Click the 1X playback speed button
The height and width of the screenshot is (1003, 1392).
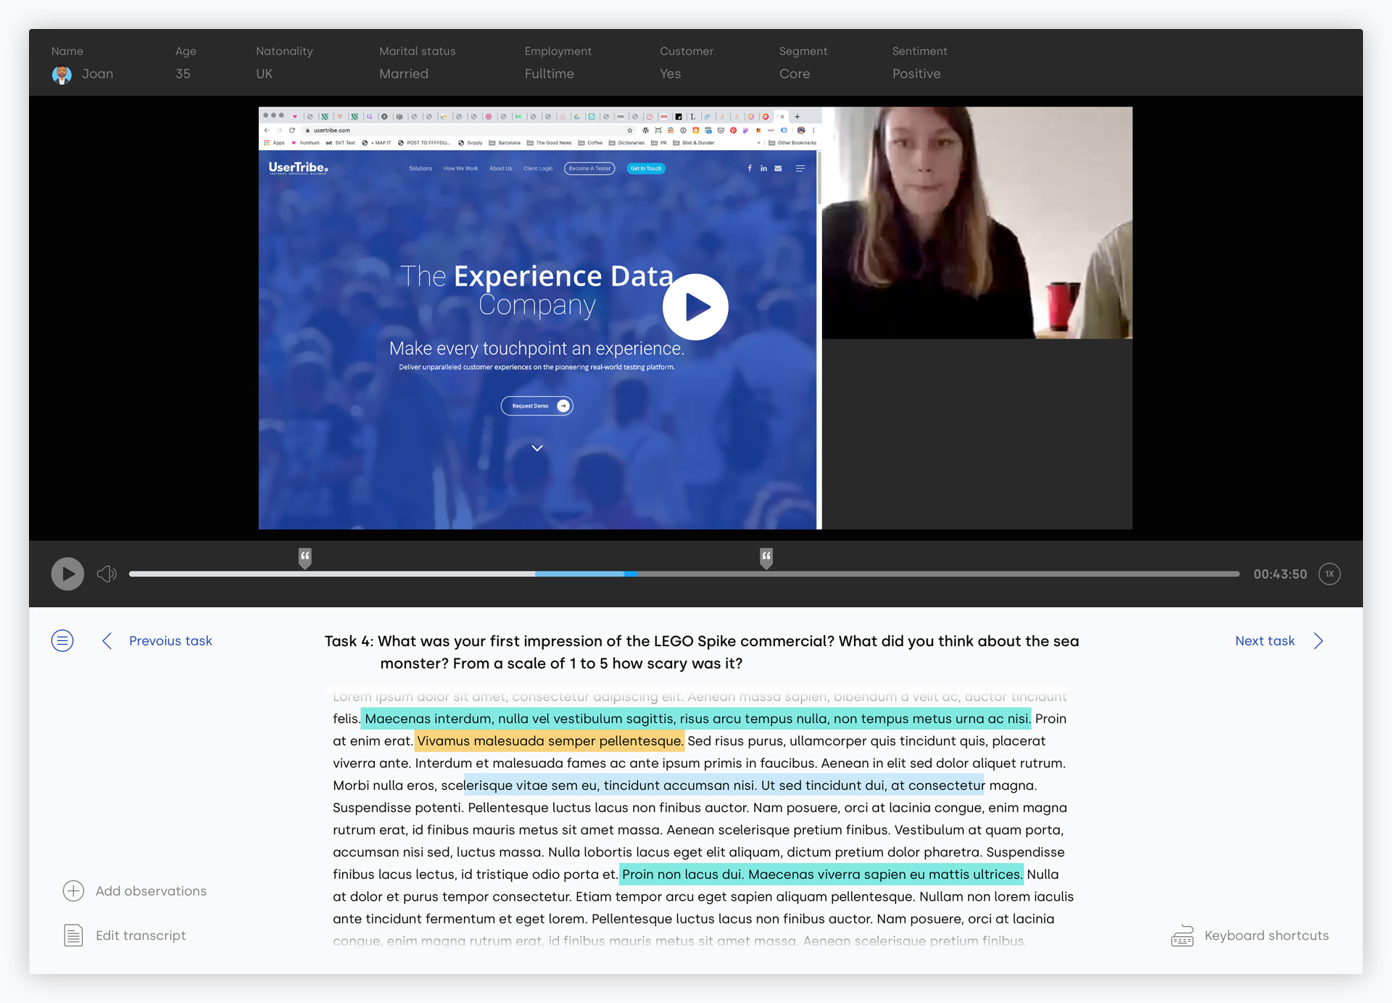tap(1329, 574)
